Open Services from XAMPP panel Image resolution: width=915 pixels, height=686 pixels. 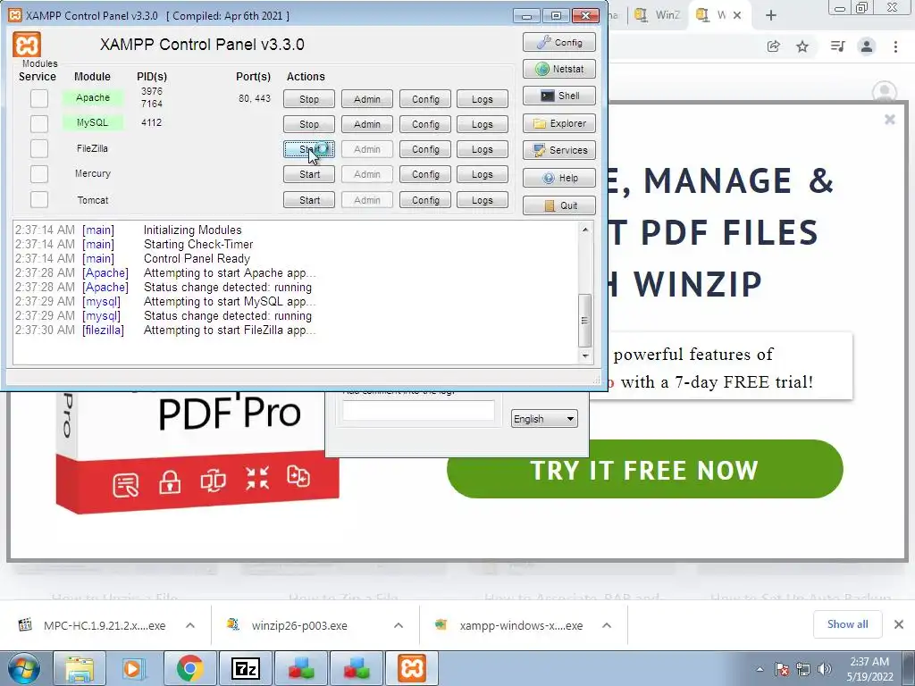point(559,150)
